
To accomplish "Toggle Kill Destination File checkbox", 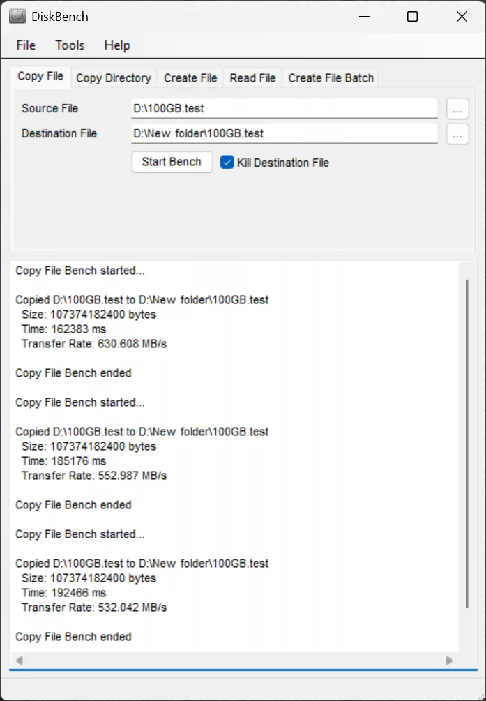I will 227,163.
